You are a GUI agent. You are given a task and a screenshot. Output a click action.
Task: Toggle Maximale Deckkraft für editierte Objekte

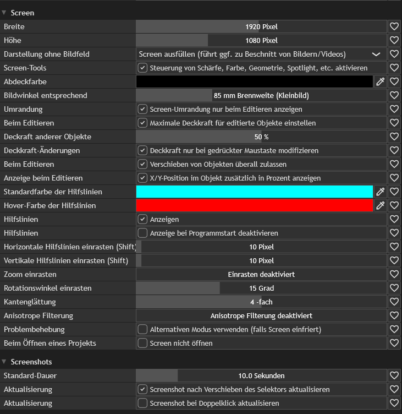[142, 123]
